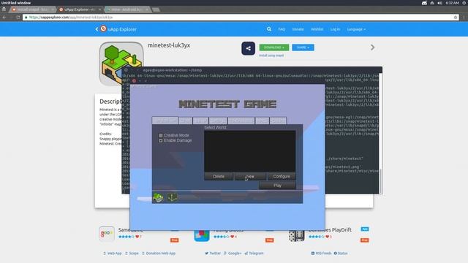Screen dimensions: 468x263
Task: Open the SameGame app icon
Action: [x=107, y=234]
